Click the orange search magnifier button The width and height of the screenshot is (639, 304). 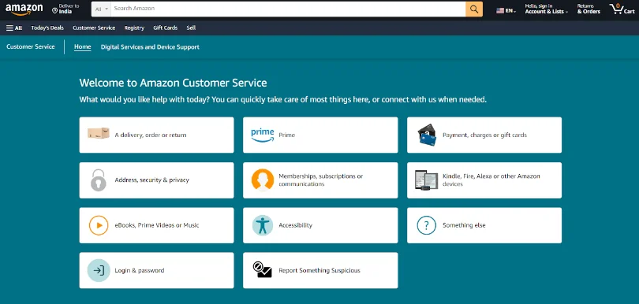(474, 9)
